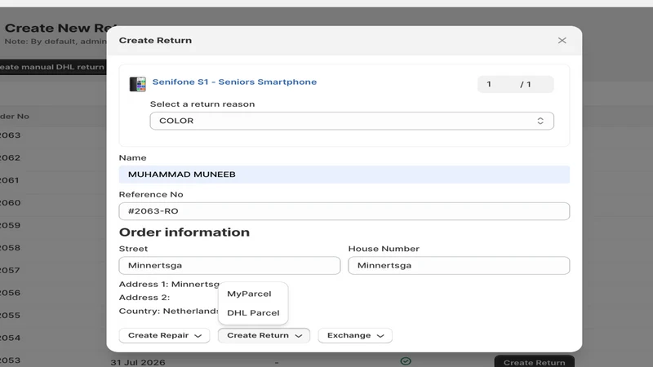Select DHL Parcel from the dropdown menu
Viewport: 653px width, 367px height.
point(253,313)
